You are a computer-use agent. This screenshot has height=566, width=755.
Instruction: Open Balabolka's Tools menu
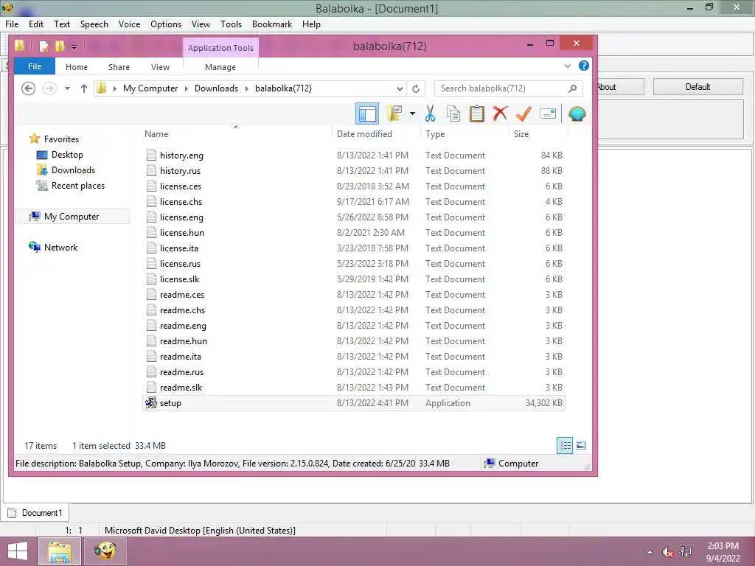point(231,24)
